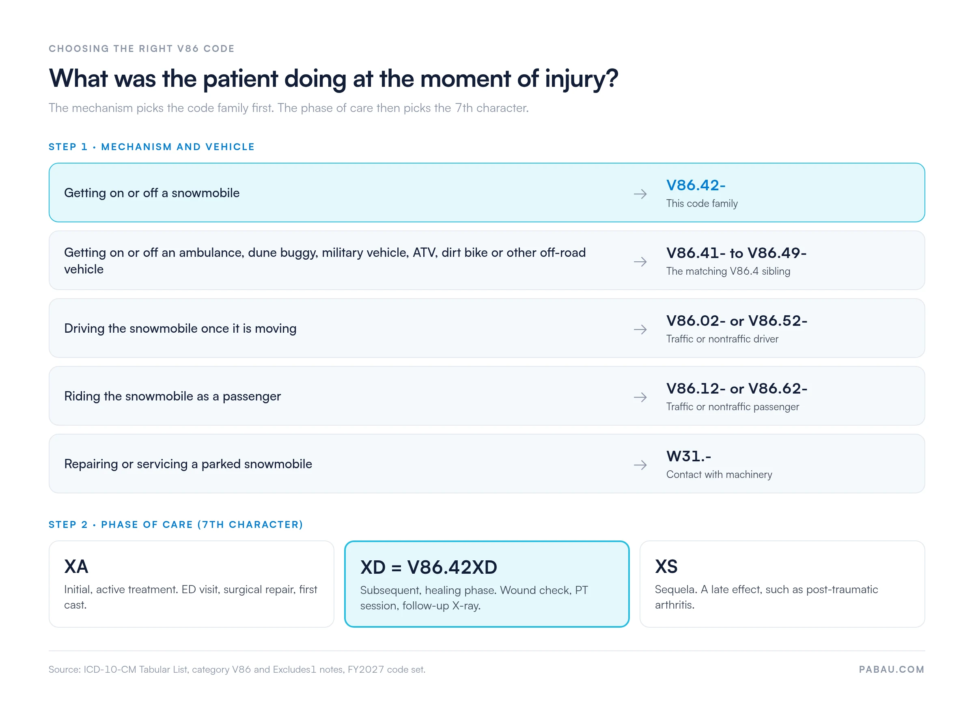Pick the 'Riding the snowmobile as a passenger' row
This screenshot has height=706, width=974.
click(487, 396)
